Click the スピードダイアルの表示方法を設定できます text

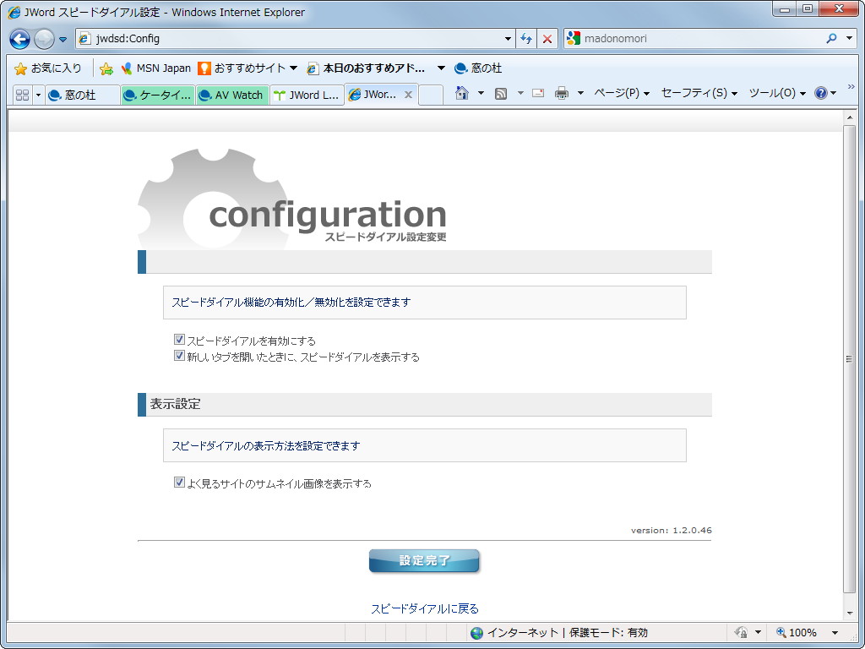[x=265, y=446]
